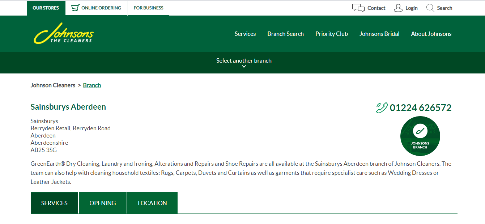Open the Services menu in the header

pyautogui.click(x=245, y=34)
